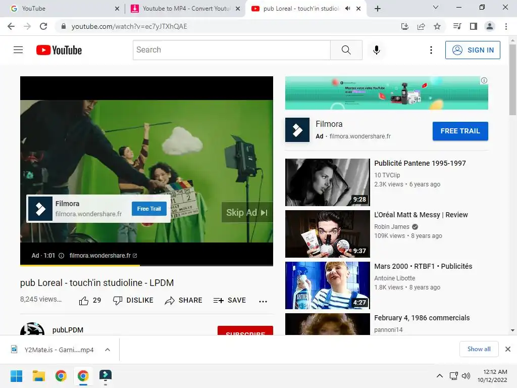Open YouTube settings three-dot menu
Image resolution: width=517 pixels, height=388 pixels.
pyautogui.click(x=431, y=50)
